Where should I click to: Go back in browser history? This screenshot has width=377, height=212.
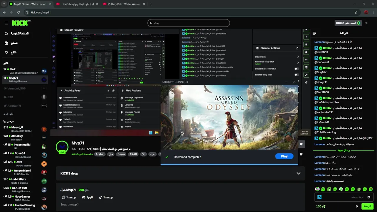click(x=4, y=12)
